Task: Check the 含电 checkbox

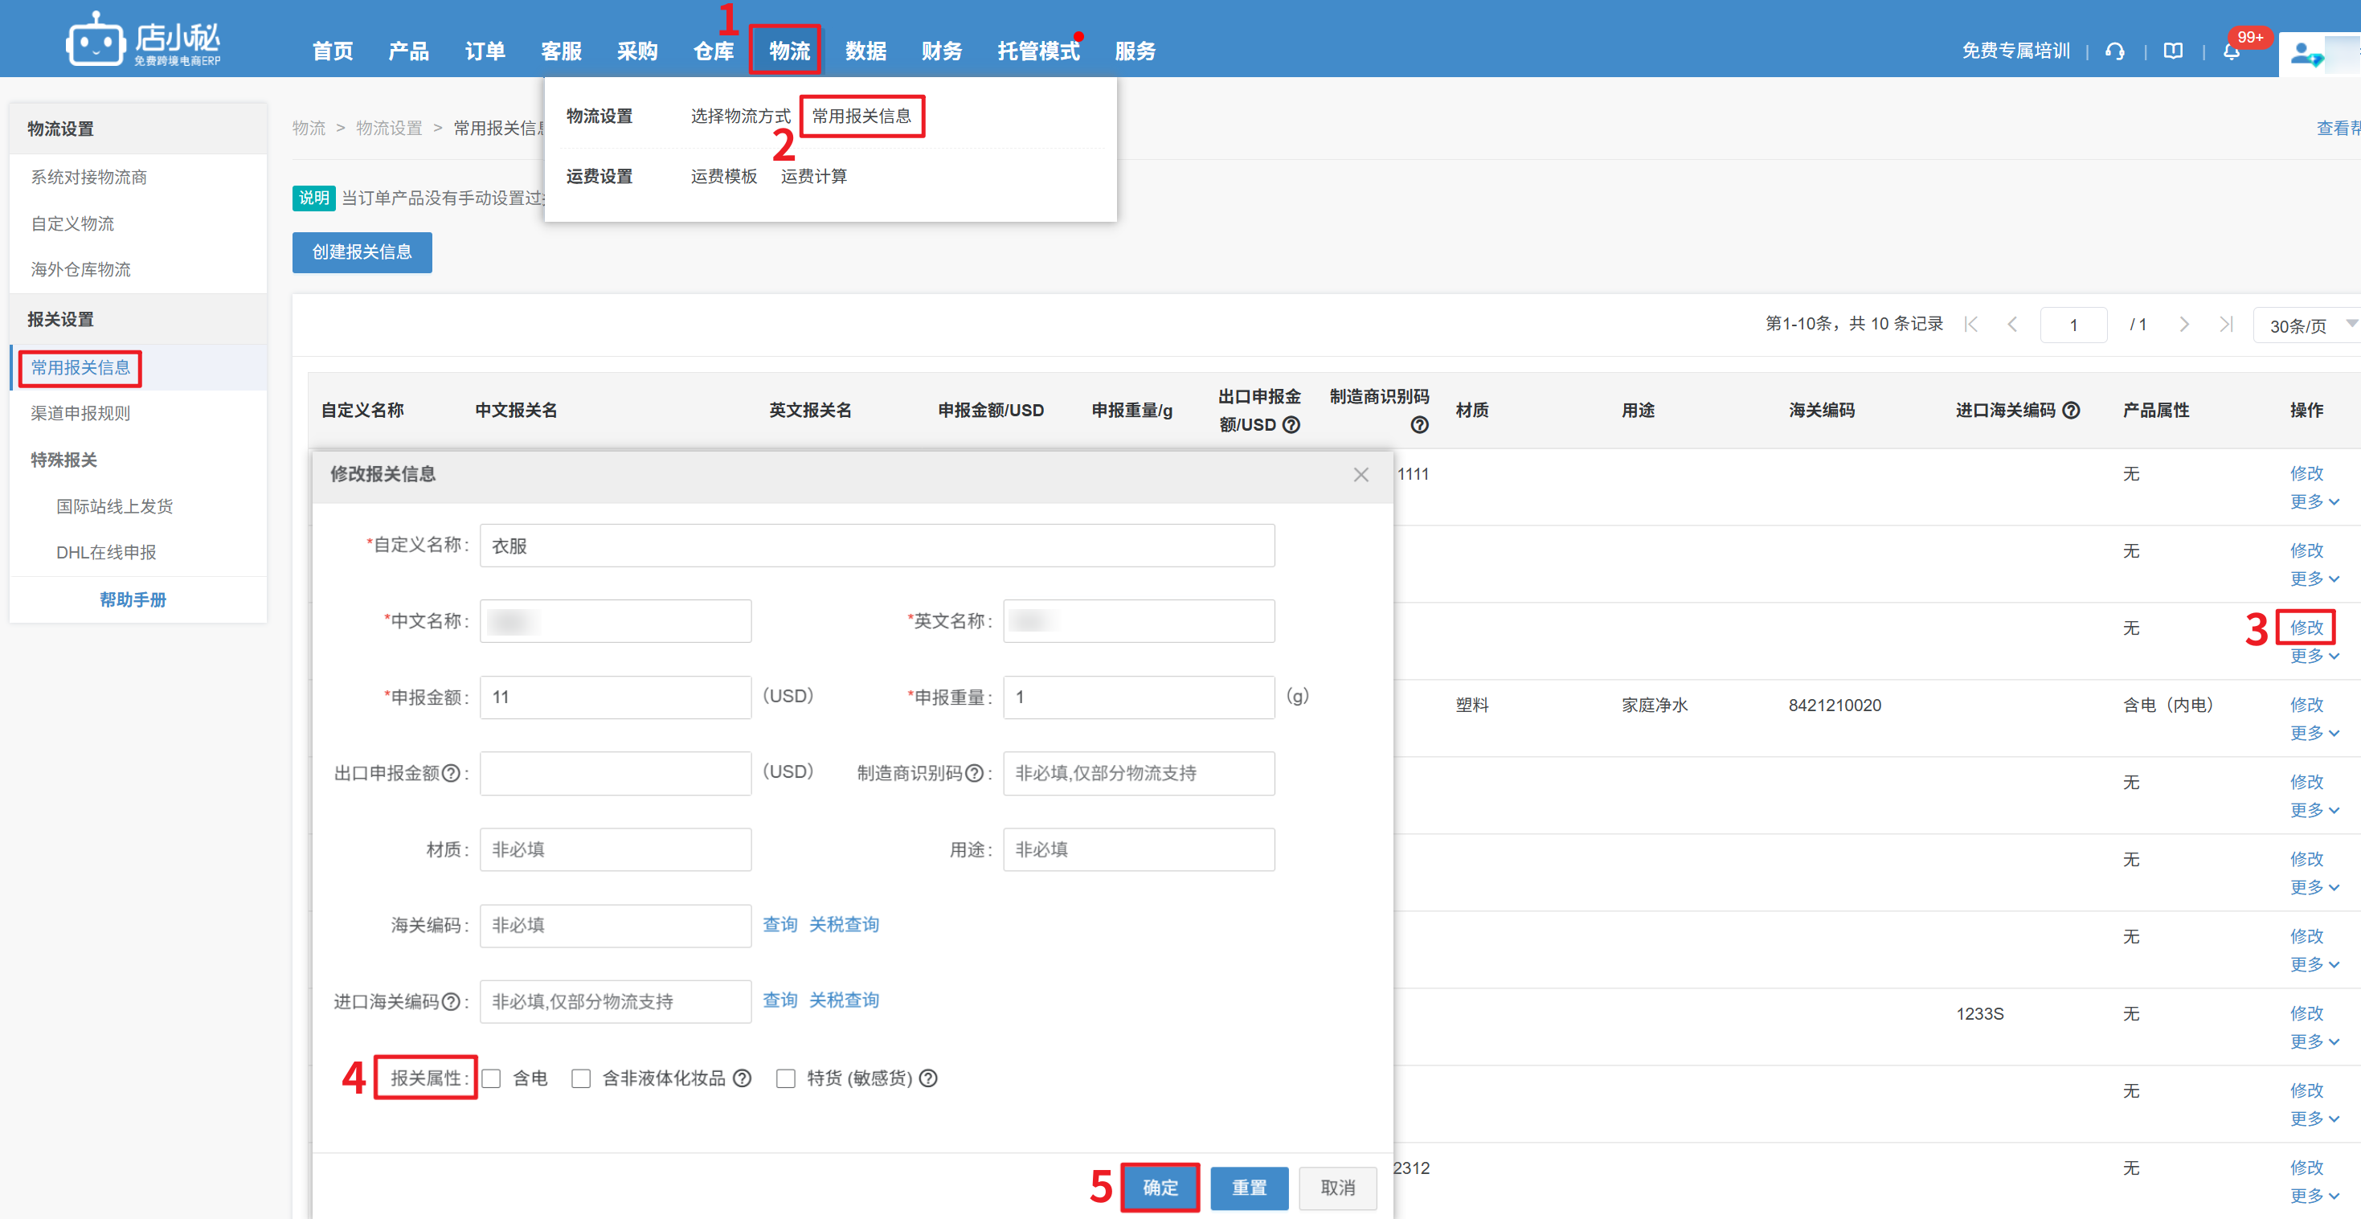Action: pos(492,1078)
